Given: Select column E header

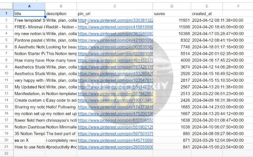Looking at the screenshot, I should 207,6.
